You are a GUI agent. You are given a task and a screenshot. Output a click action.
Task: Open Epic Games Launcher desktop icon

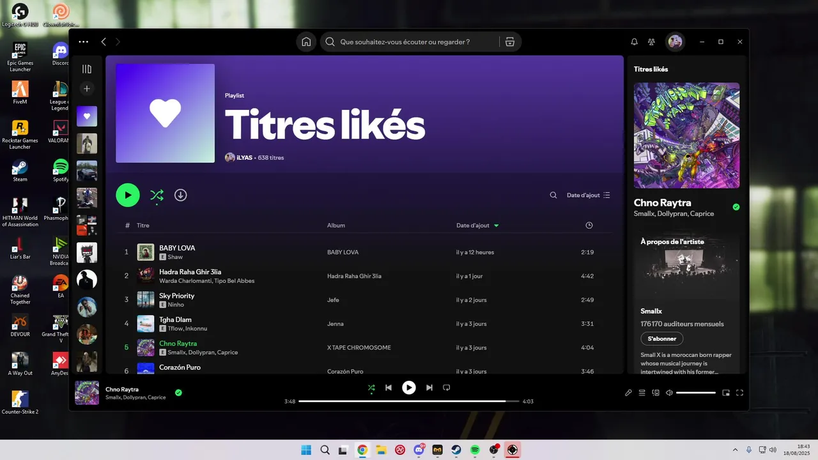point(20,57)
